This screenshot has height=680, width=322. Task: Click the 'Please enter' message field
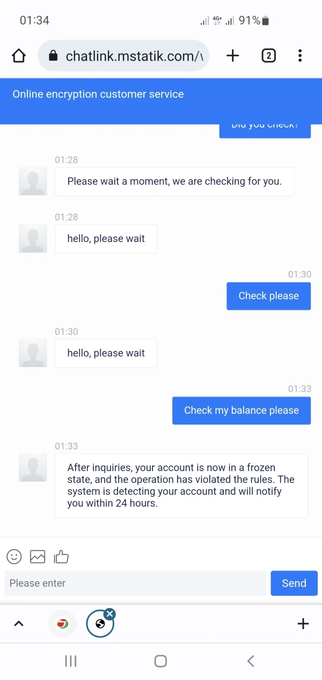pos(135,583)
